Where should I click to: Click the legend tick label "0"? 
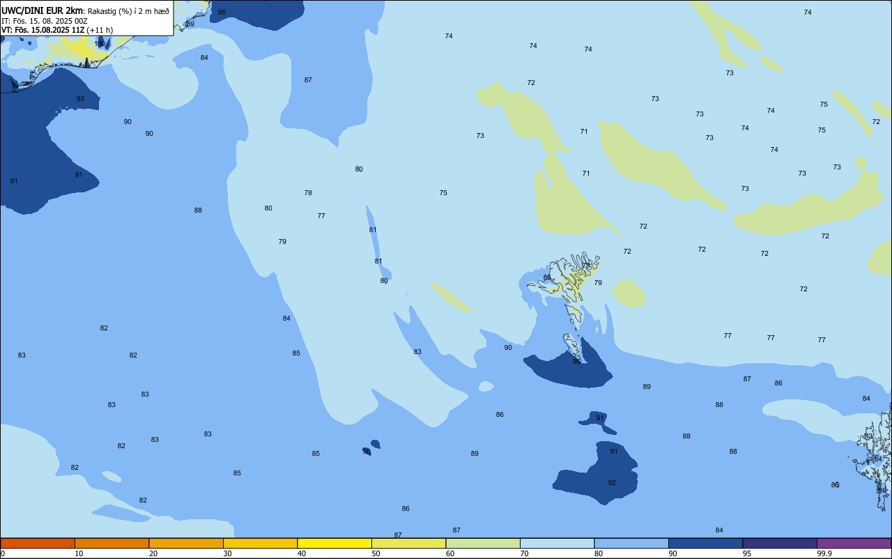click(x=3, y=553)
